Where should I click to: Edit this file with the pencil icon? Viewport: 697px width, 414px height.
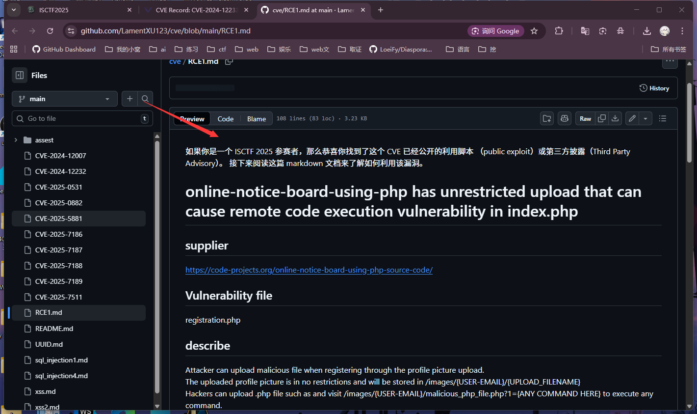632,118
